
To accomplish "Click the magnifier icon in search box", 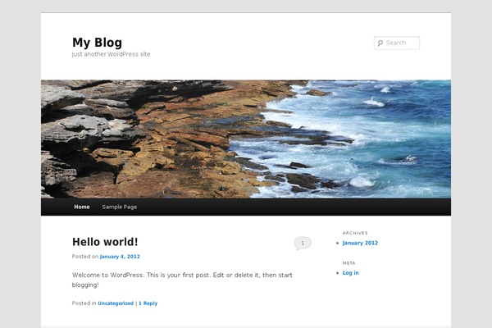I will tap(380, 43).
